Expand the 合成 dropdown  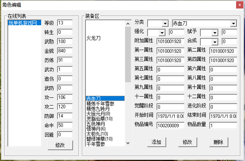coord(214,42)
